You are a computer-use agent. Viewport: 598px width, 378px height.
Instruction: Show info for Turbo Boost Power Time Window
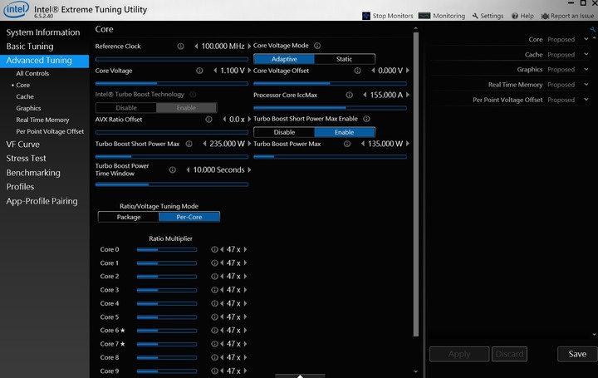click(173, 169)
